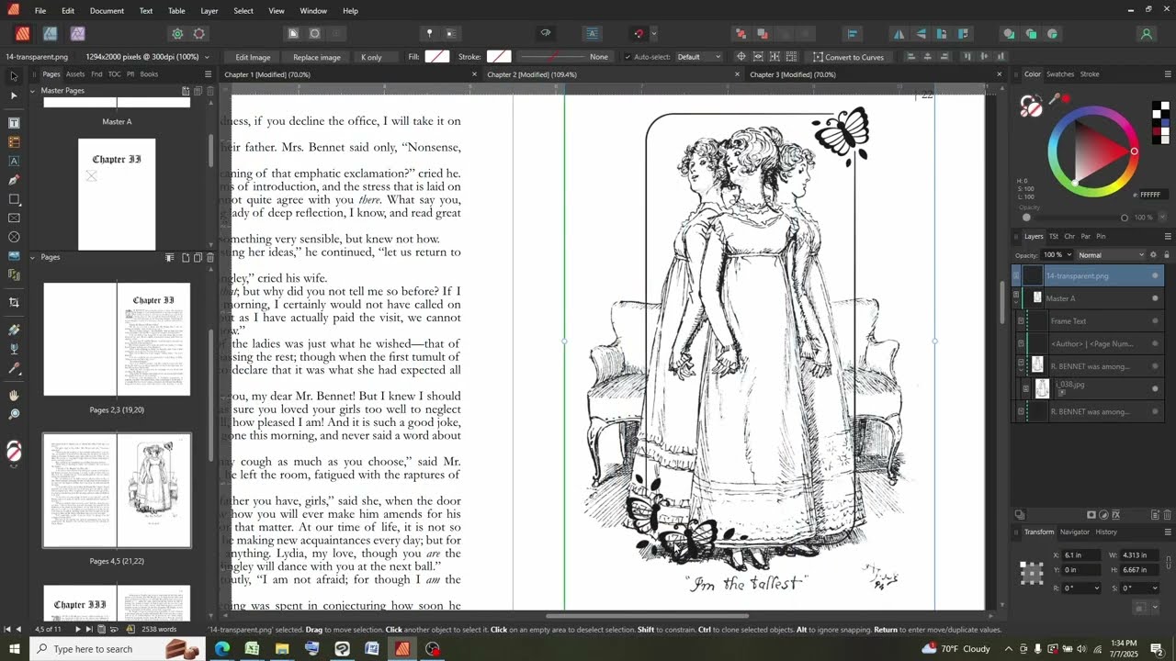Toggle the layer lock icon
The width and height of the screenshot is (1176, 661).
coord(1167,254)
